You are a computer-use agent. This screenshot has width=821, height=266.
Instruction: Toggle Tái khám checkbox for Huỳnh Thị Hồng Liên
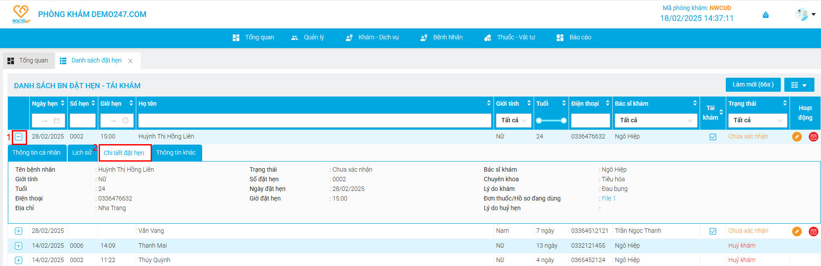713,137
